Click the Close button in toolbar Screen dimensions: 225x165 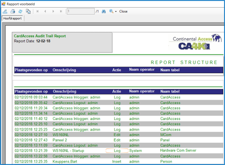pos(123,11)
